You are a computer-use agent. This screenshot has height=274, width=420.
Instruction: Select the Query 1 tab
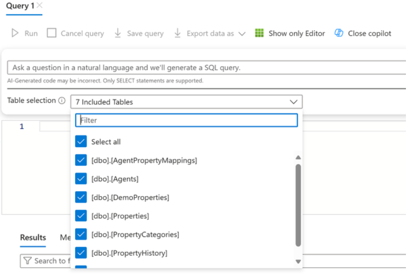pos(20,6)
